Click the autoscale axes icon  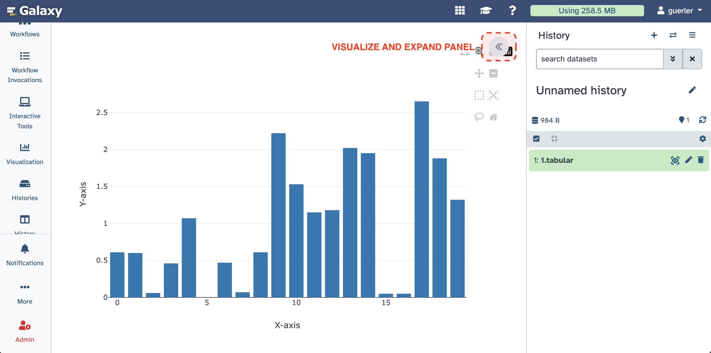[x=493, y=95]
